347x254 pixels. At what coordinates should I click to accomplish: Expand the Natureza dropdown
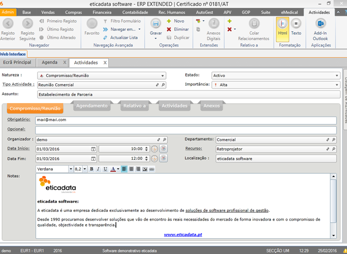pos(163,75)
